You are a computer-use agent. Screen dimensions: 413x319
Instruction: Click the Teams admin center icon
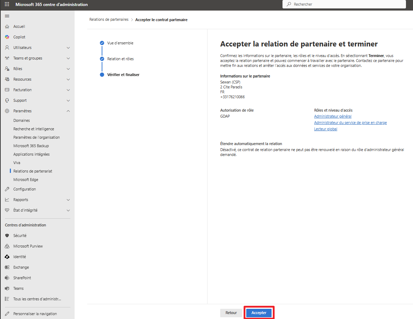(7, 288)
